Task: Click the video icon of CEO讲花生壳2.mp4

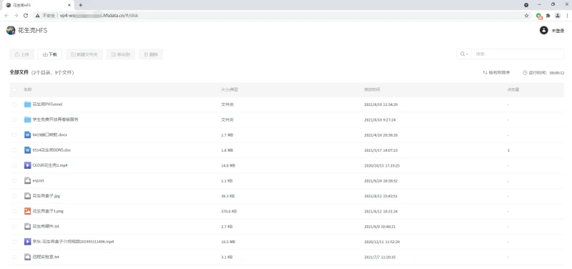Action: 27,165
